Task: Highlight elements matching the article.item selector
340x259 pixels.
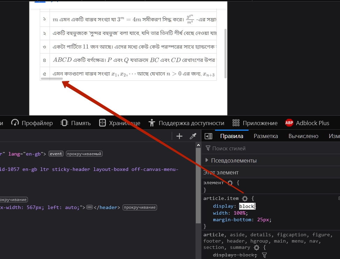Action: (245, 199)
